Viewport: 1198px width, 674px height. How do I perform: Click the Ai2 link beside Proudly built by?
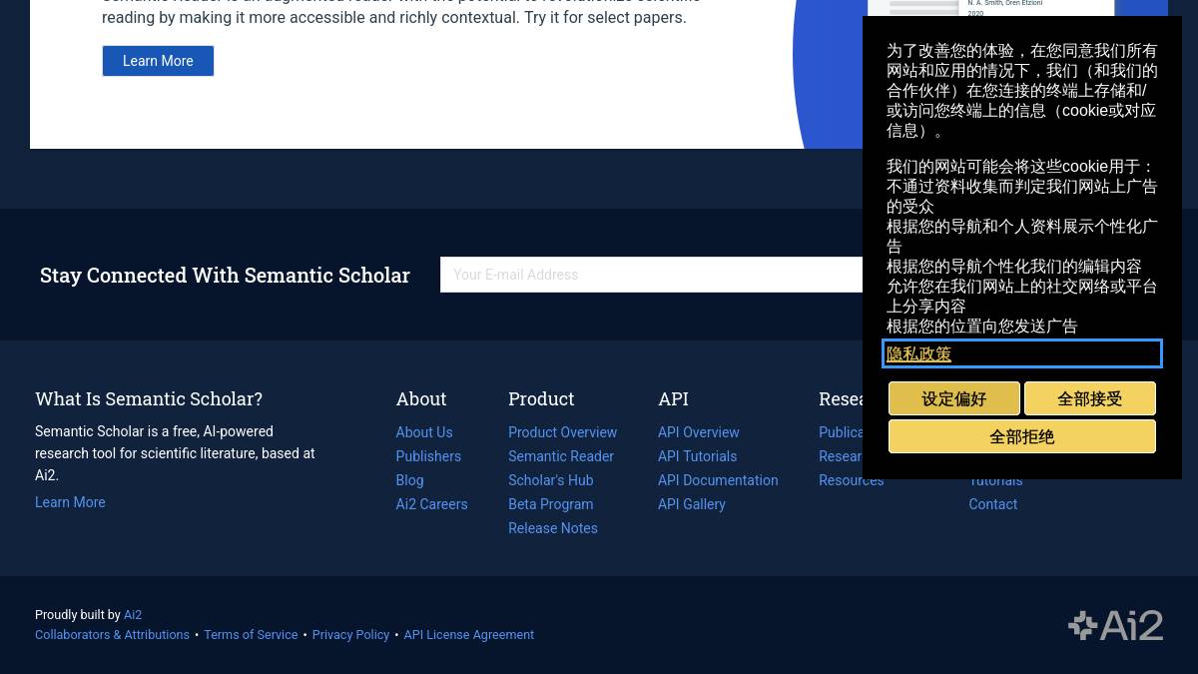(133, 615)
